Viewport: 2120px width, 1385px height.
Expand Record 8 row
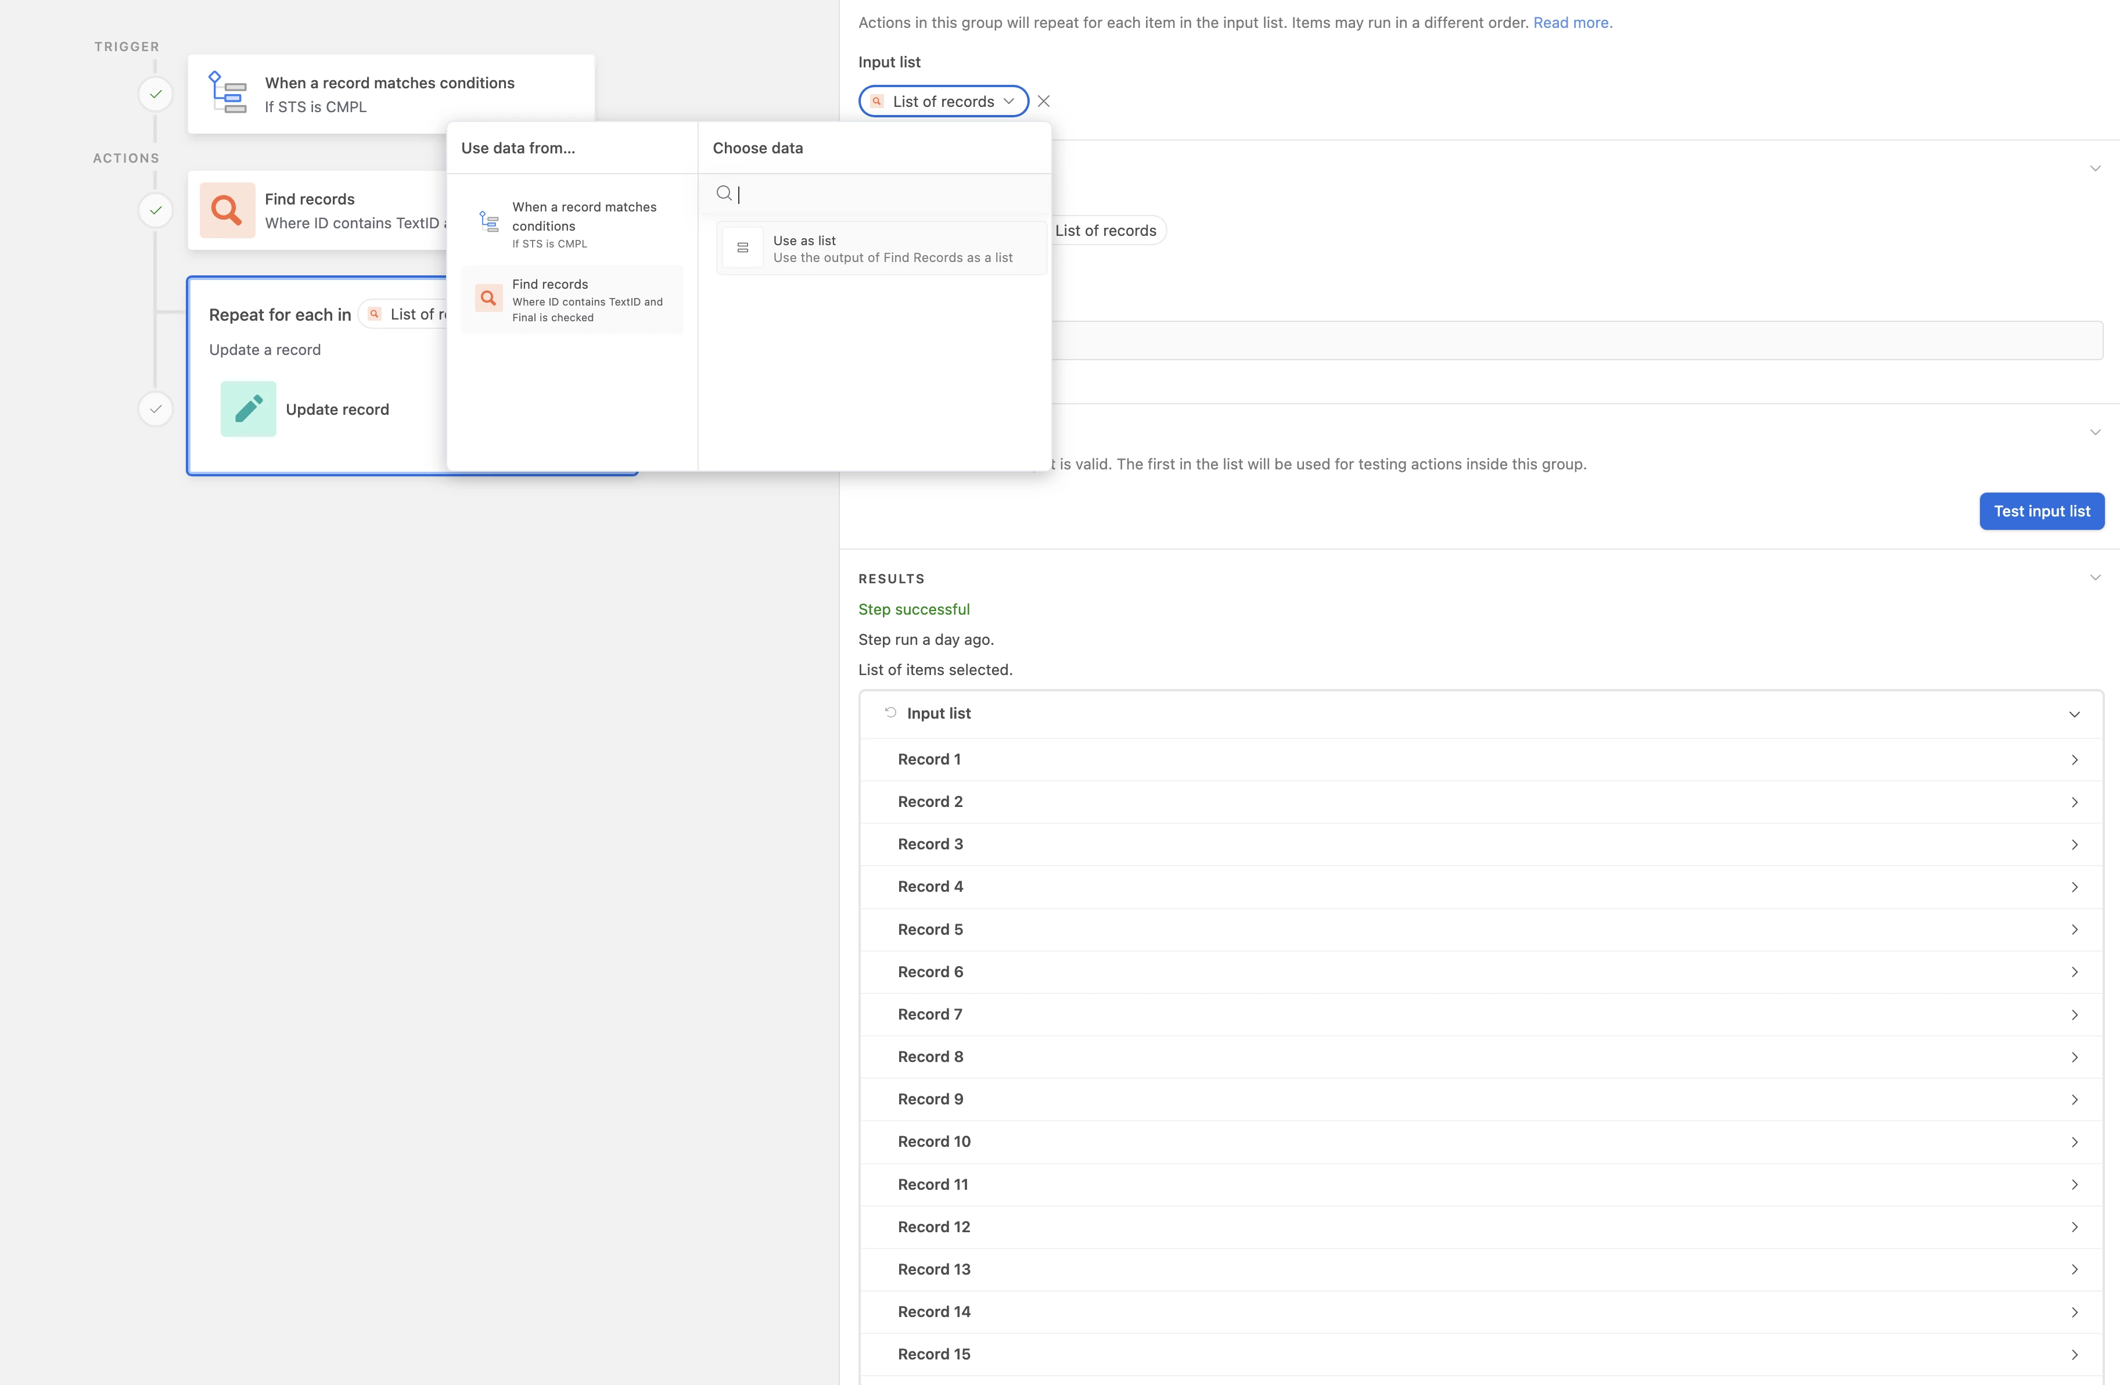(2074, 1057)
